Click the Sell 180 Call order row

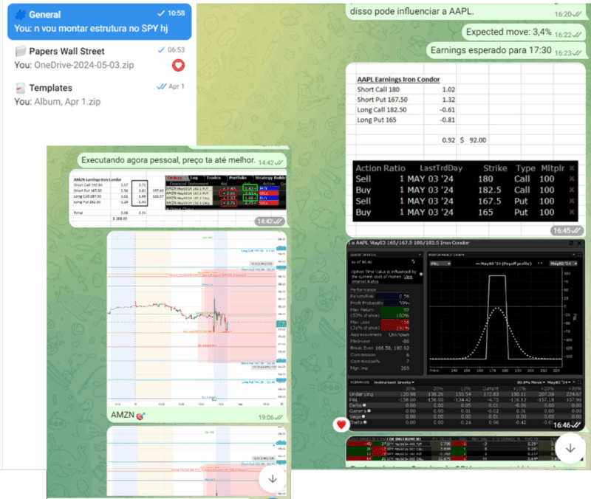coord(465,179)
